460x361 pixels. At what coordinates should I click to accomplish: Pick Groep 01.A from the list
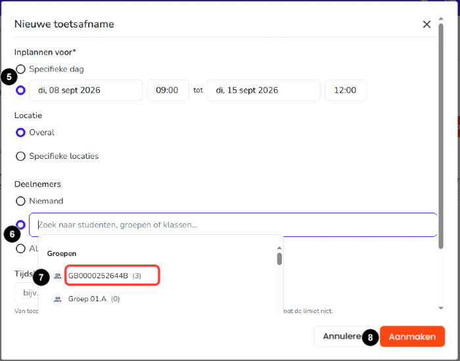(94, 299)
